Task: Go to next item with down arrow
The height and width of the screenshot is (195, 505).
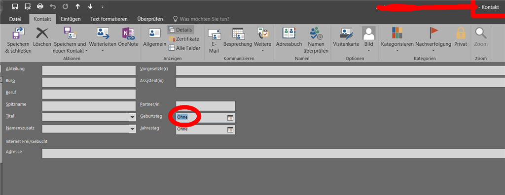Action: pyautogui.click(x=90, y=6)
